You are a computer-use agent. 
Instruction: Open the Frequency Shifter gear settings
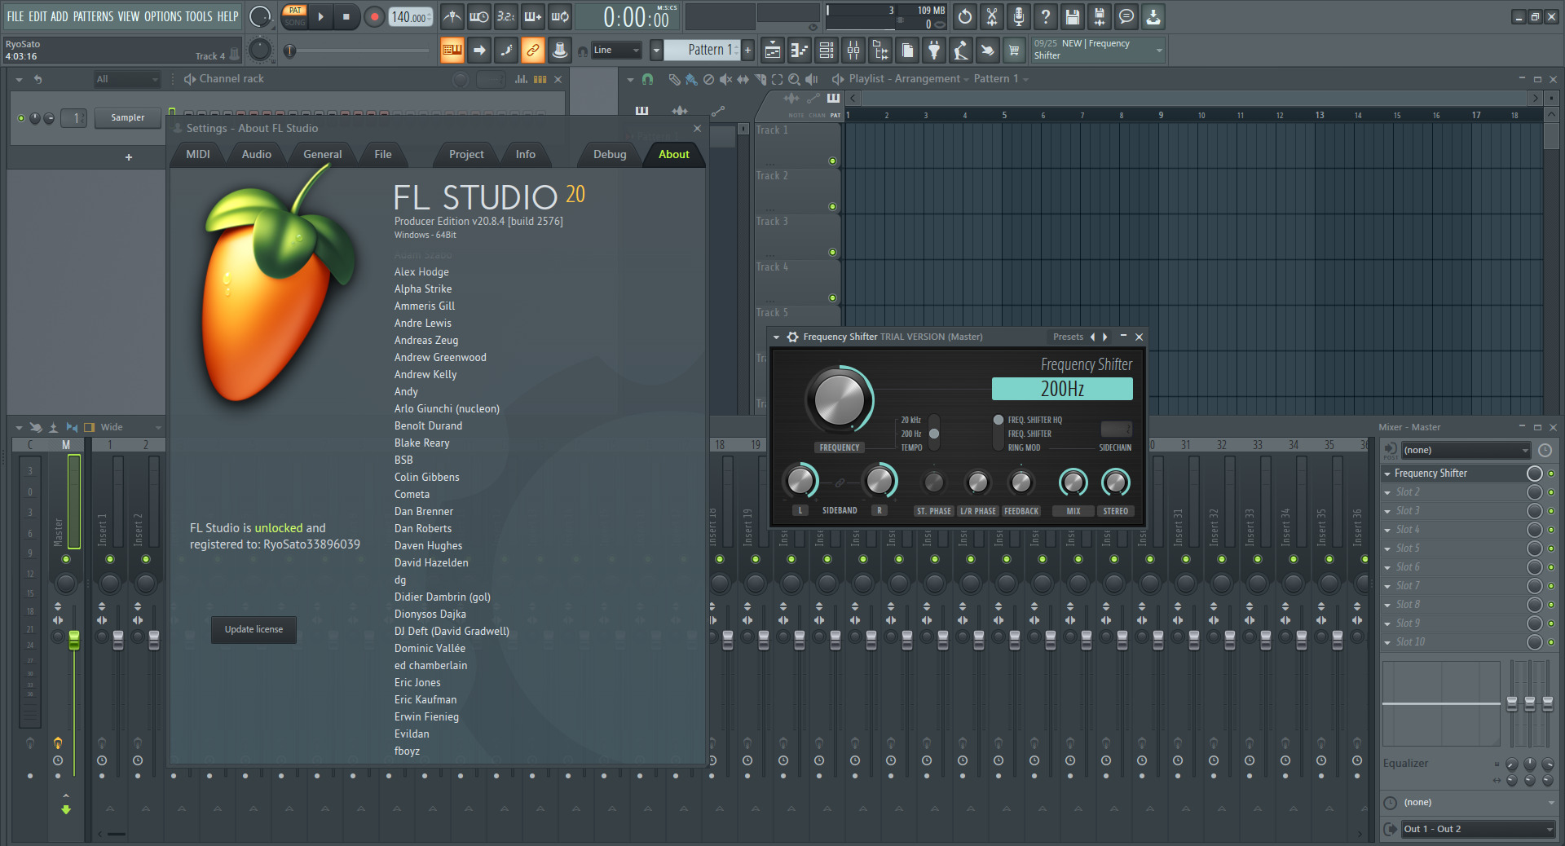coord(792,337)
